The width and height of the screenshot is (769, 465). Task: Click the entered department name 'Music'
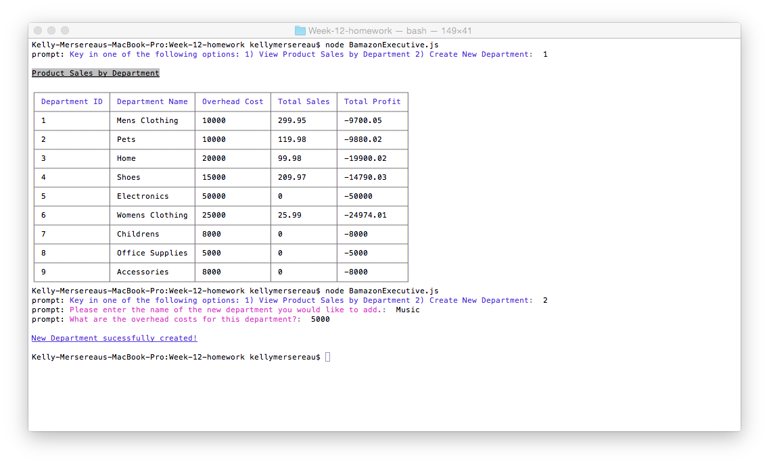point(408,310)
